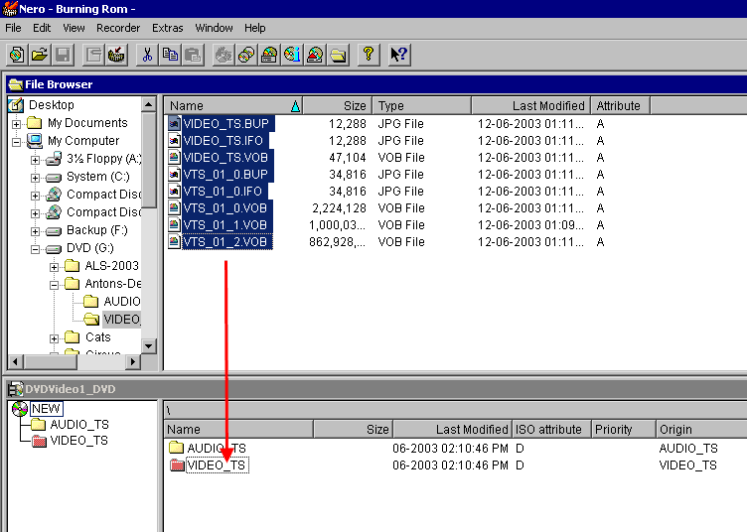Click the scissors Cut icon
This screenshot has width=747, height=532.
147,55
